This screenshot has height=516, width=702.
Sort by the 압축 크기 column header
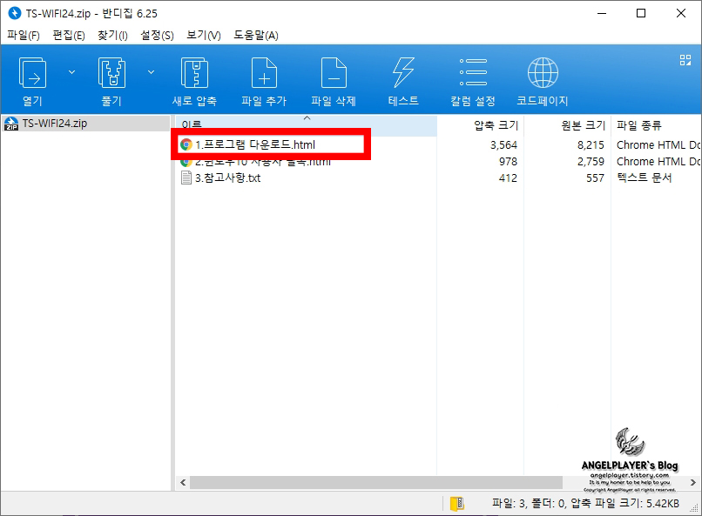(496, 125)
